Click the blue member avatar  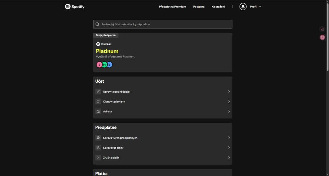[x=109, y=65]
